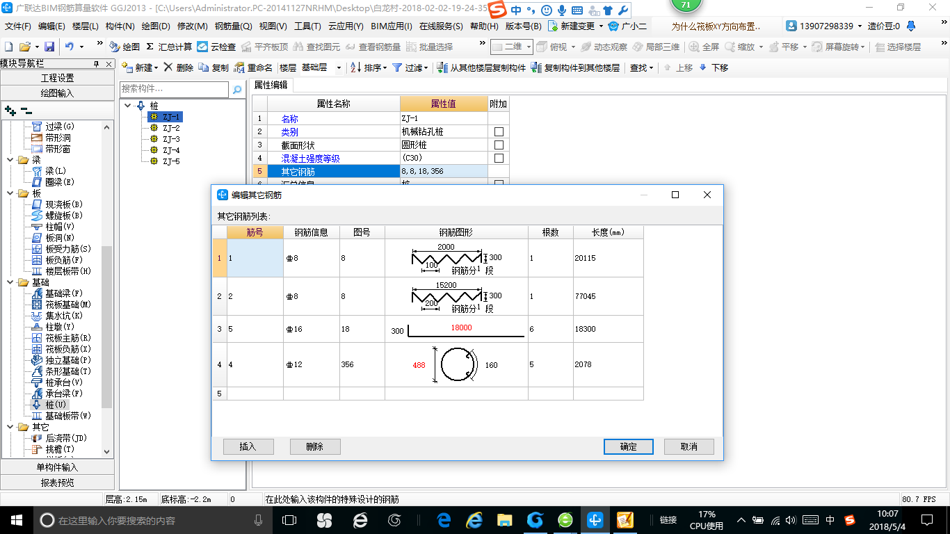Image resolution: width=950 pixels, height=534 pixels.
Task: Open the 文件(F) menu
Action: point(18,26)
